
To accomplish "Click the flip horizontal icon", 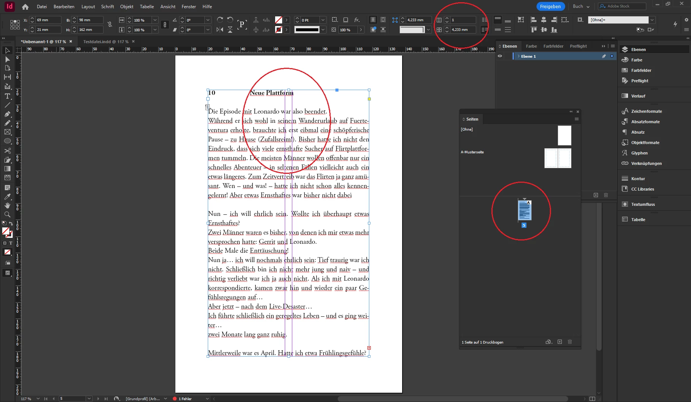I will point(220,29).
